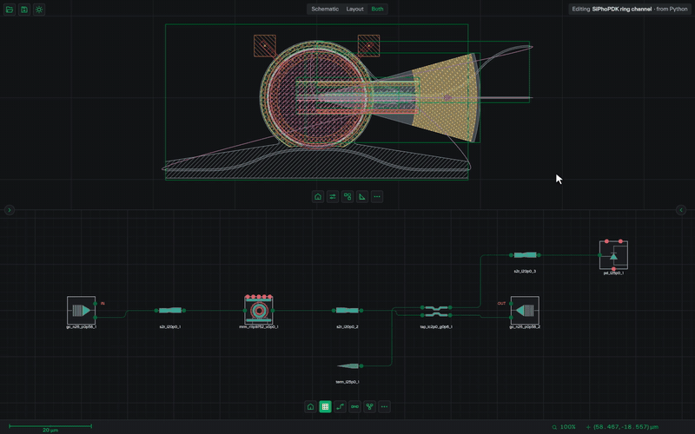The height and width of the screenshot is (434, 695).
Task: Select the schematic route wire tool
Action: click(340, 406)
